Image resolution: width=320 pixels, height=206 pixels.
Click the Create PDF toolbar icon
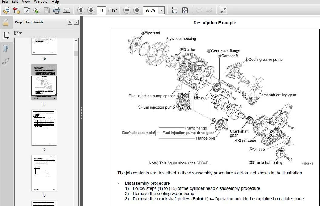pos(17,10)
